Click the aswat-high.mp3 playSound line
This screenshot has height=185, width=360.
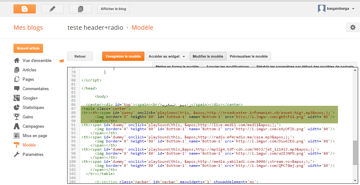[x=208, y=113]
